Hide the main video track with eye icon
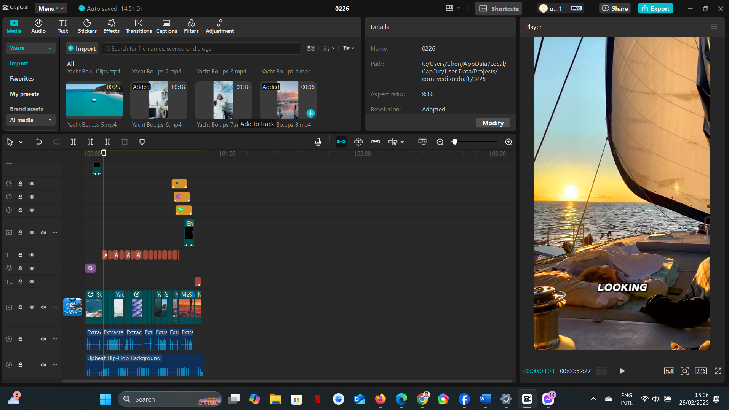The image size is (729, 410). click(x=32, y=307)
